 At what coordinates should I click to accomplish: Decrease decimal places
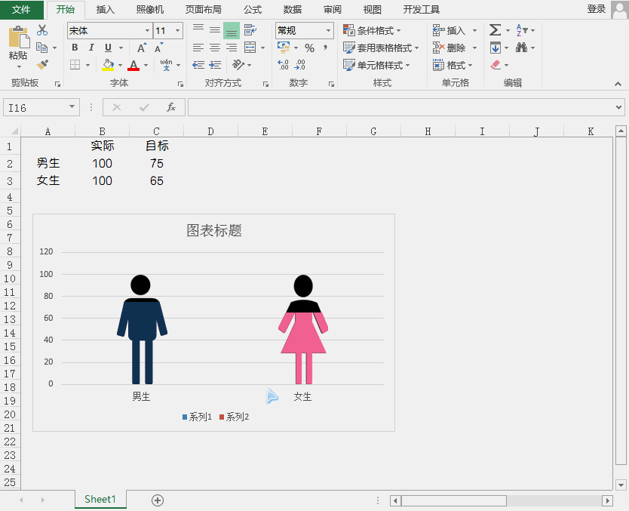pyautogui.click(x=299, y=65)
